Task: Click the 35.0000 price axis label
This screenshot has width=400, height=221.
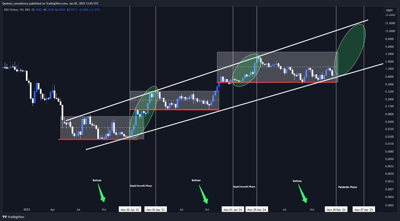Action: coord(390,15)
